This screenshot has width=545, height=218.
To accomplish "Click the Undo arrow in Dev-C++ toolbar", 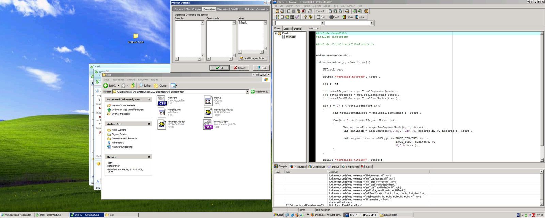I will pos(317,11).
